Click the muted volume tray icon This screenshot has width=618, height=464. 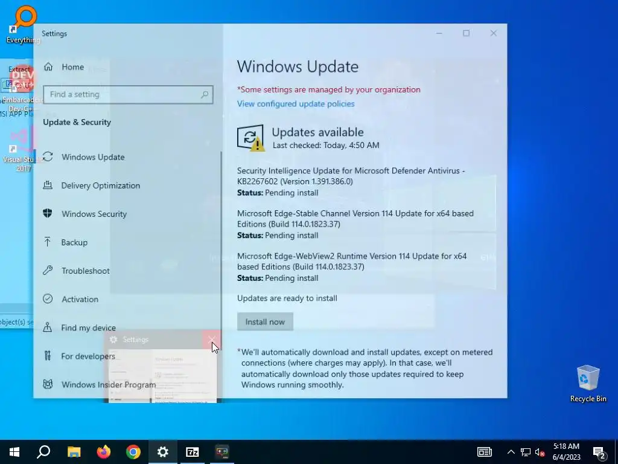click(540, 452)
